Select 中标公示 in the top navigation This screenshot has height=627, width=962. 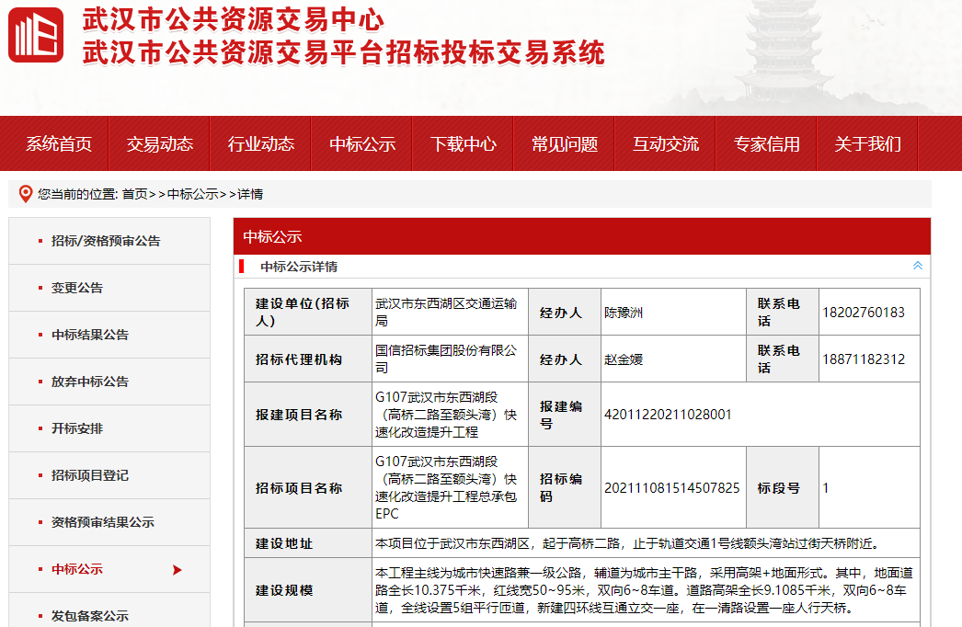[x=362, y=144]
